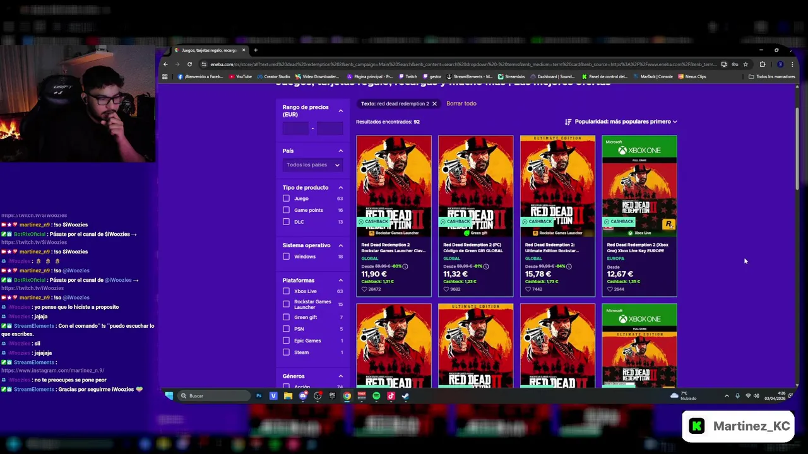Viewport: 808px width, 454px height.
Task: Click the taskbar Buscar search box
Action: click(213, 396)
